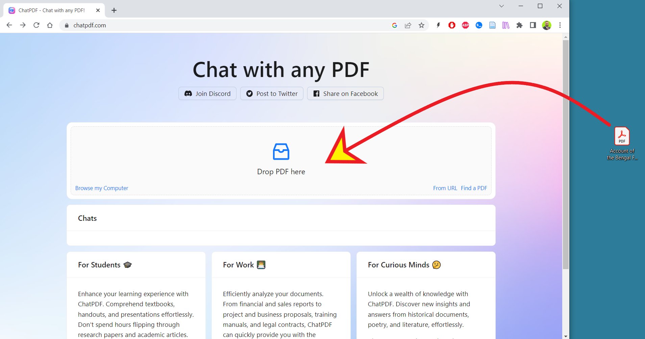Reload the ChatPDF page
The height and width of the screenshot is (339, 645).
tap(36, 25)
